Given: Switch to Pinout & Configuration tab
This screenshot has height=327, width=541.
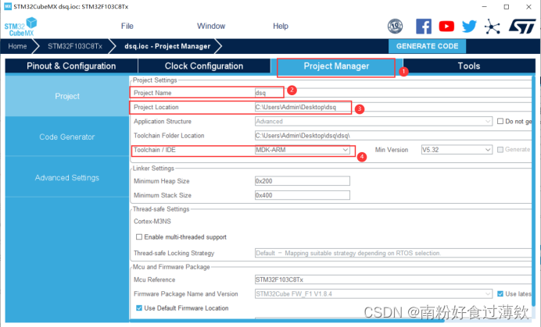Looking at the screenshot, I should point(71,66).
